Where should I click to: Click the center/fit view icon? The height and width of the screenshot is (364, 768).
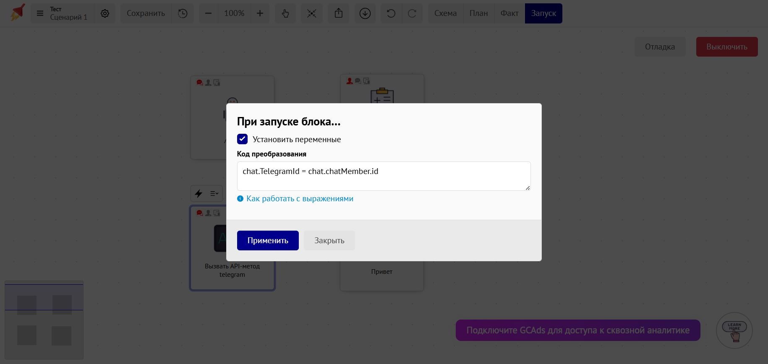click(311, 13)
